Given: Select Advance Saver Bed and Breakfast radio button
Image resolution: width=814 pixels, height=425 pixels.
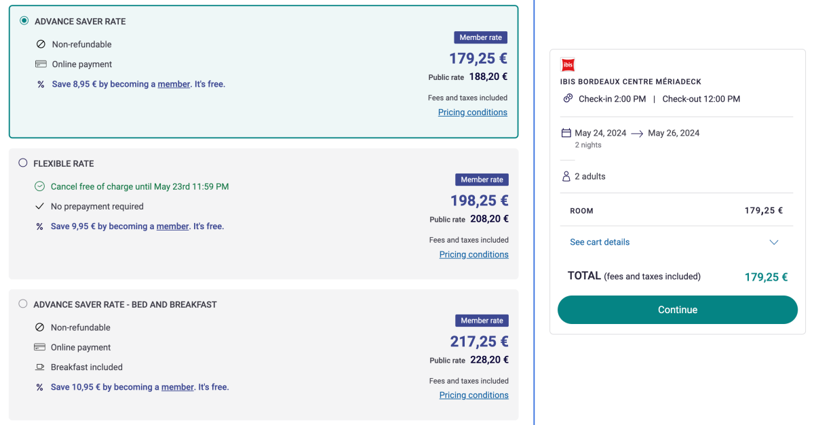Looking at the screenshot, I should coord(23,304).
